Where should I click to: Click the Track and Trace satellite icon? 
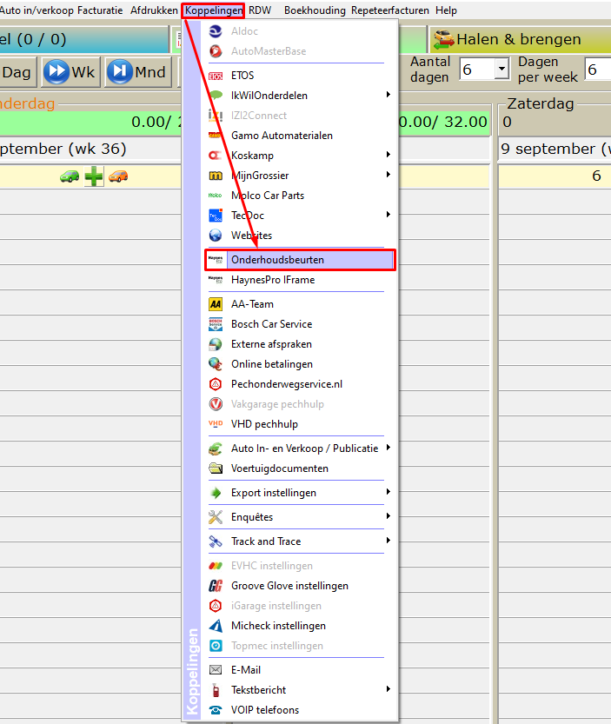click(216, 541)
